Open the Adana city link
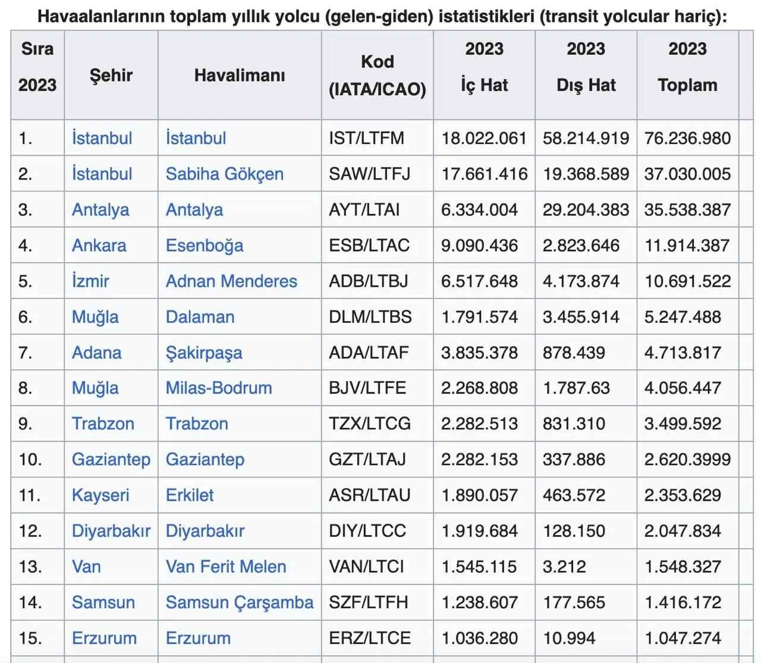The width and height of the screenshot is (761, 663). coord(96,352)
